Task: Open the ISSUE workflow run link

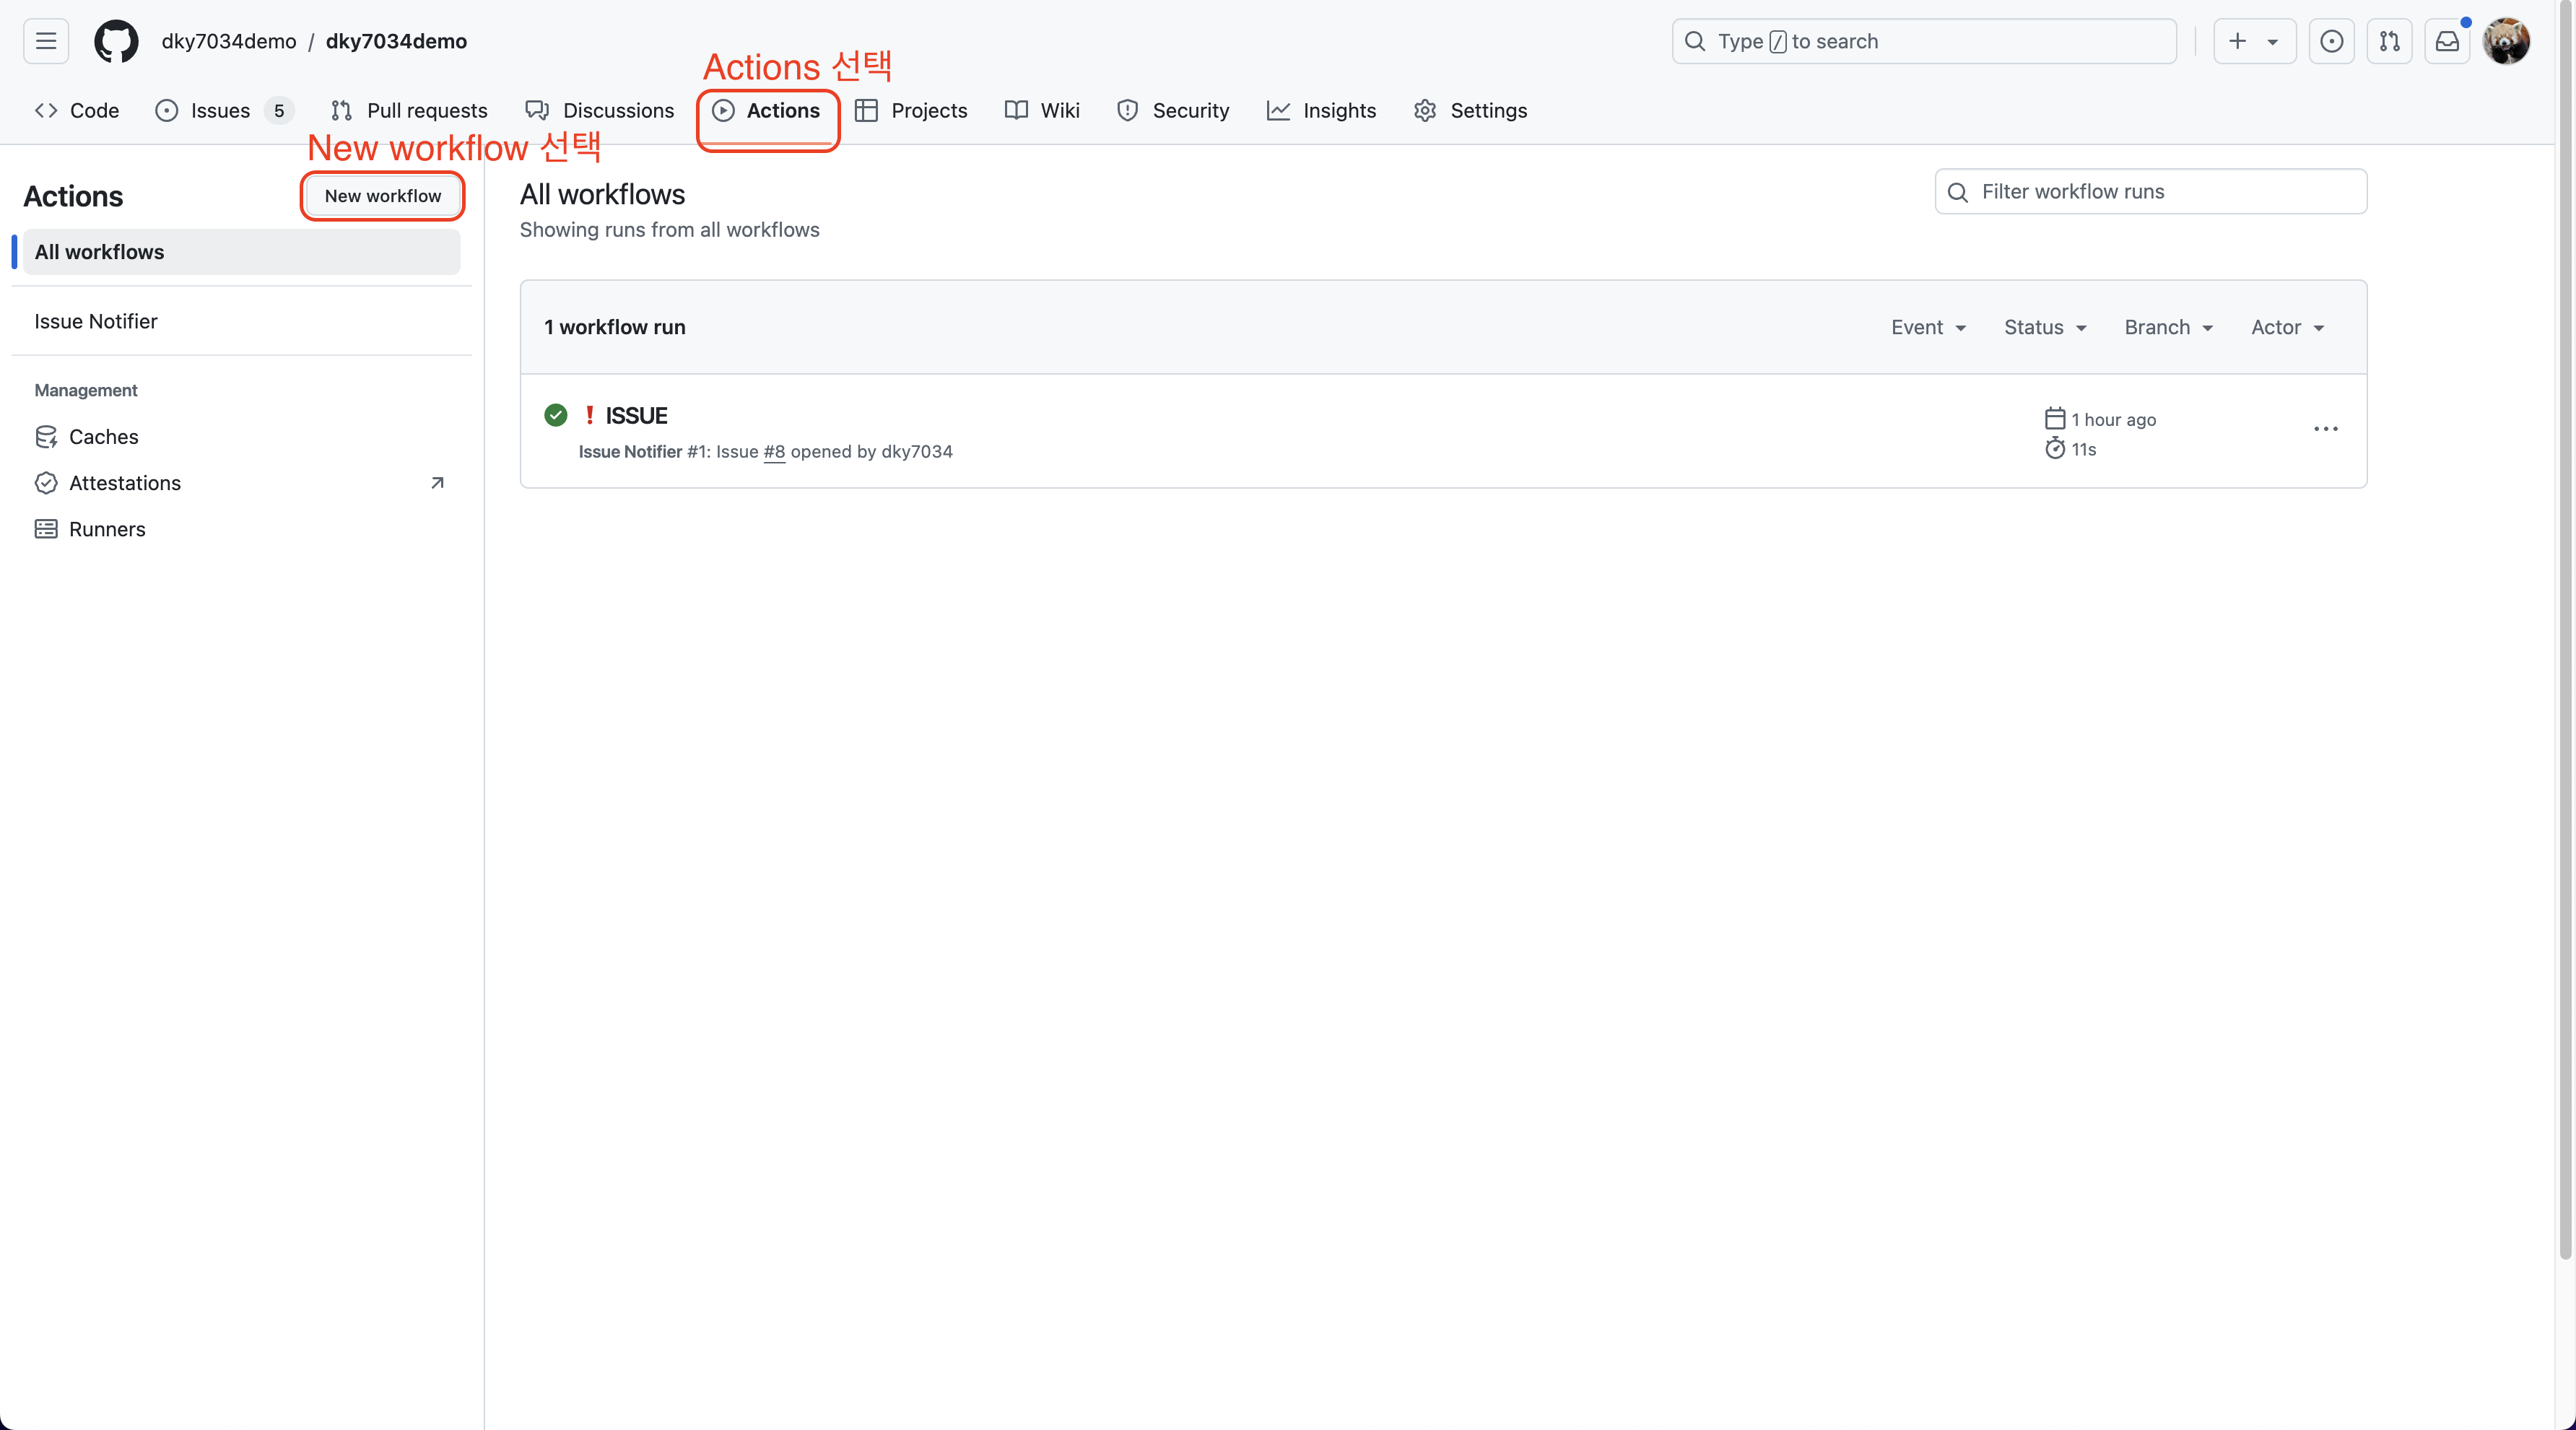Action: click(636, 415)
